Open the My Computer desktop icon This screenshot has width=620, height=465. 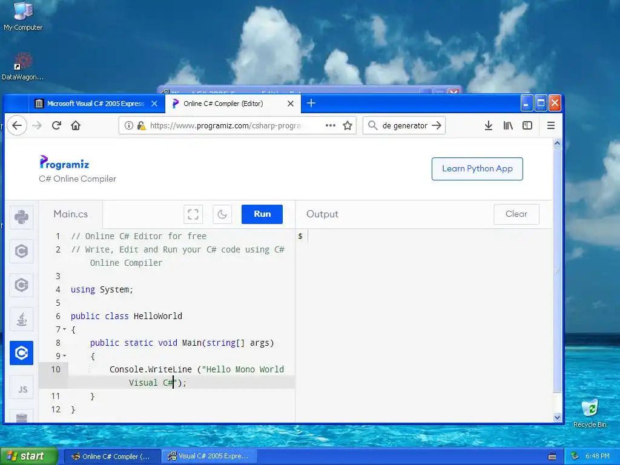[x=23, y=16]
